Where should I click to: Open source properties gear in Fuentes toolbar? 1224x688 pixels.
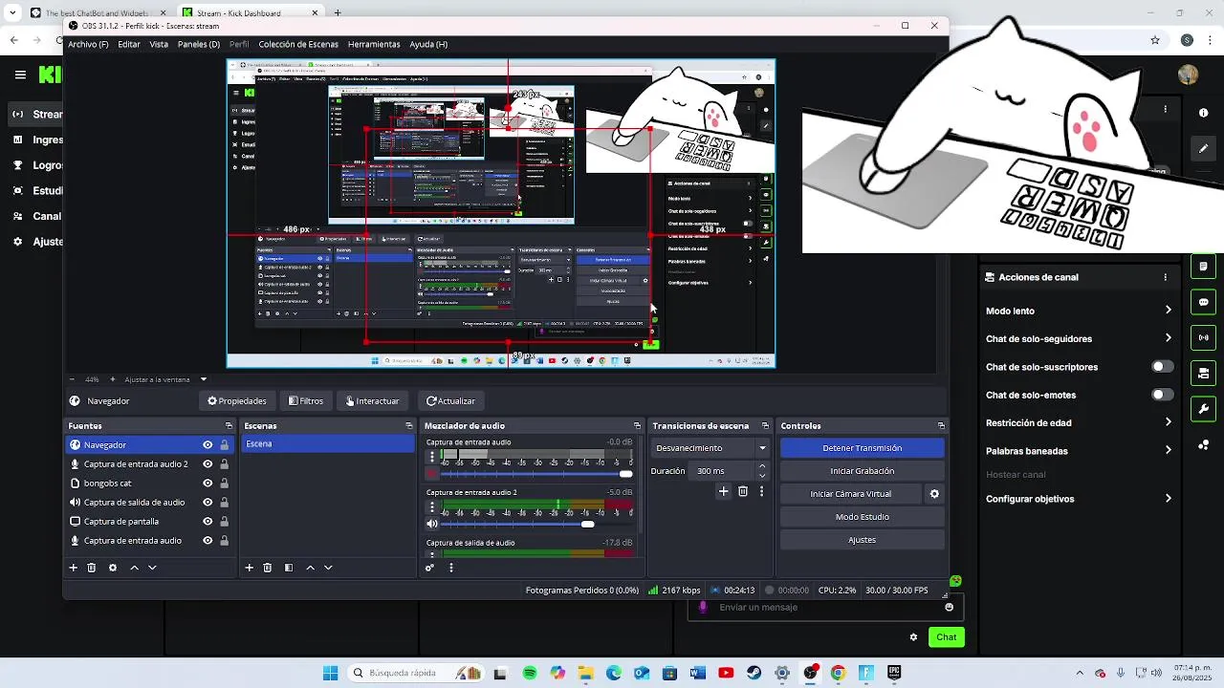(113, 568)
